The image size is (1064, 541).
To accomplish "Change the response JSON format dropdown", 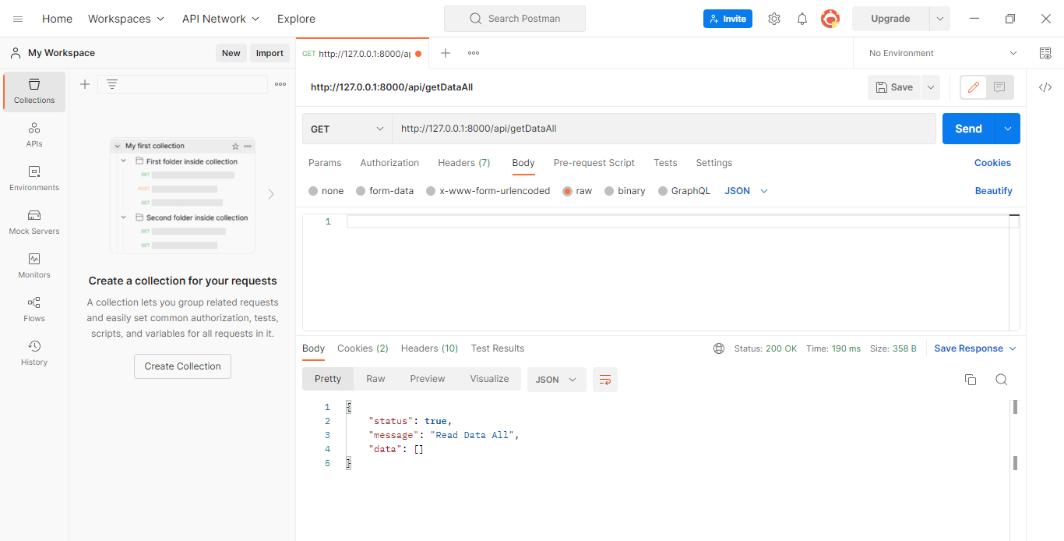I will (556, 380).
